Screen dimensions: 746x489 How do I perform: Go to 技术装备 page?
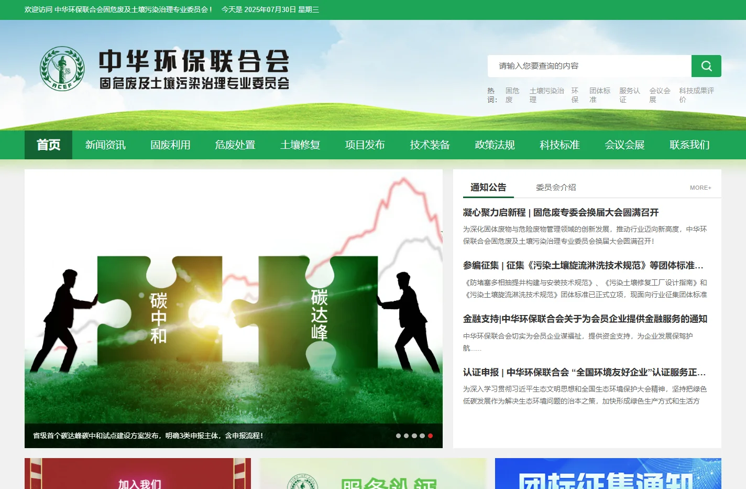click(x=430, y=145)
